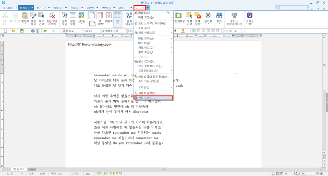Click the save icon in quick toolbar
Viewport: 328px width, 176px height.
click(22, 31)
